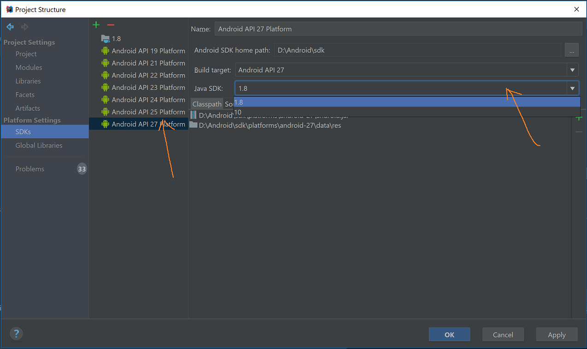Choose 1.8 in the Java SDK list
Image resolution: width=587 pixels, height=349 pixels.
[407, 102]
